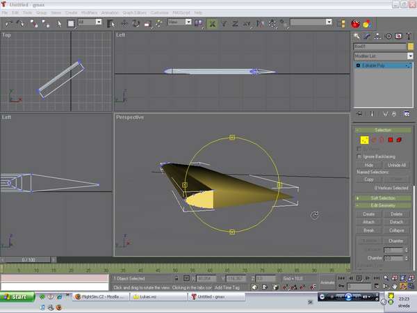Click Go to Start playback control
Viewport: 417px width, 313px height.
(x=341, y=278)
